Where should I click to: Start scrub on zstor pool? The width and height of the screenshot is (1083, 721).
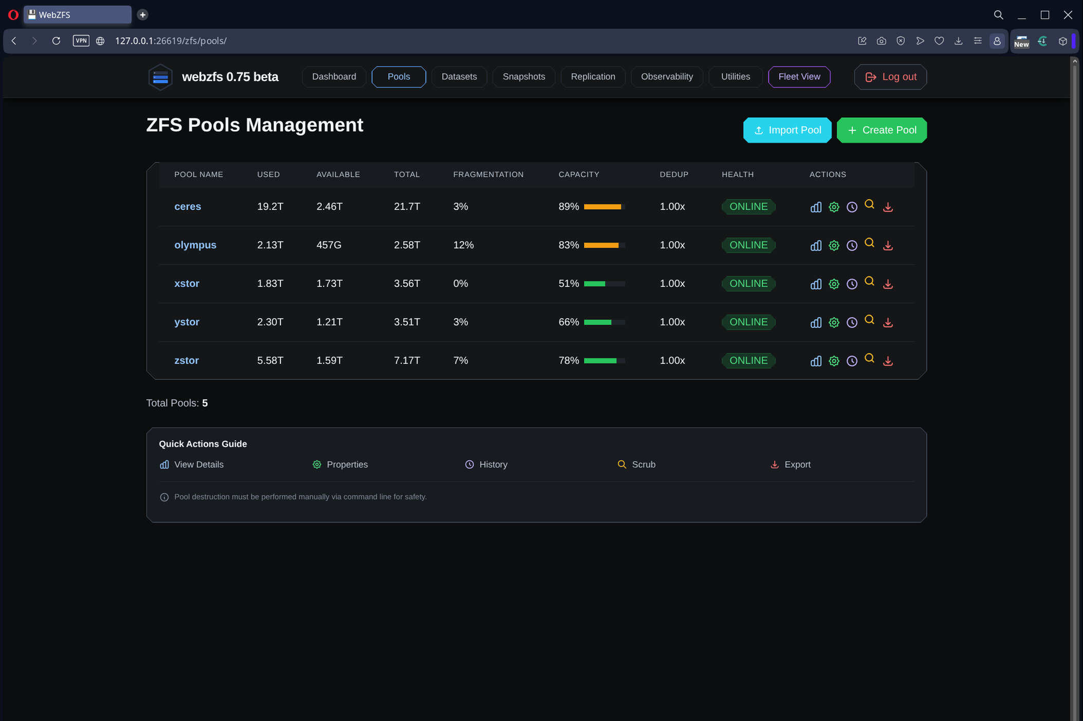(869, 358)
